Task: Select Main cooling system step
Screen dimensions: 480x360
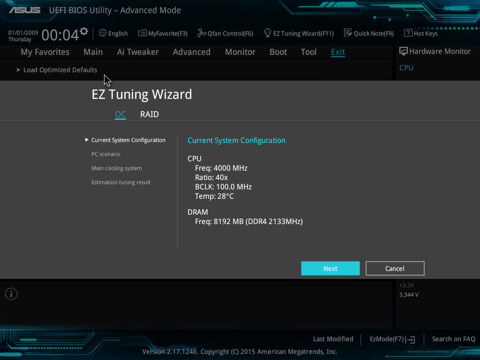Action: [x=117, y=168]
